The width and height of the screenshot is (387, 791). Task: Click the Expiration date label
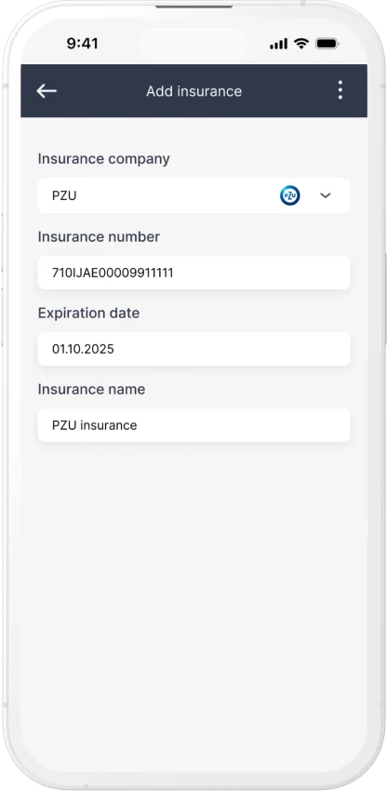(x=88, y=313)
